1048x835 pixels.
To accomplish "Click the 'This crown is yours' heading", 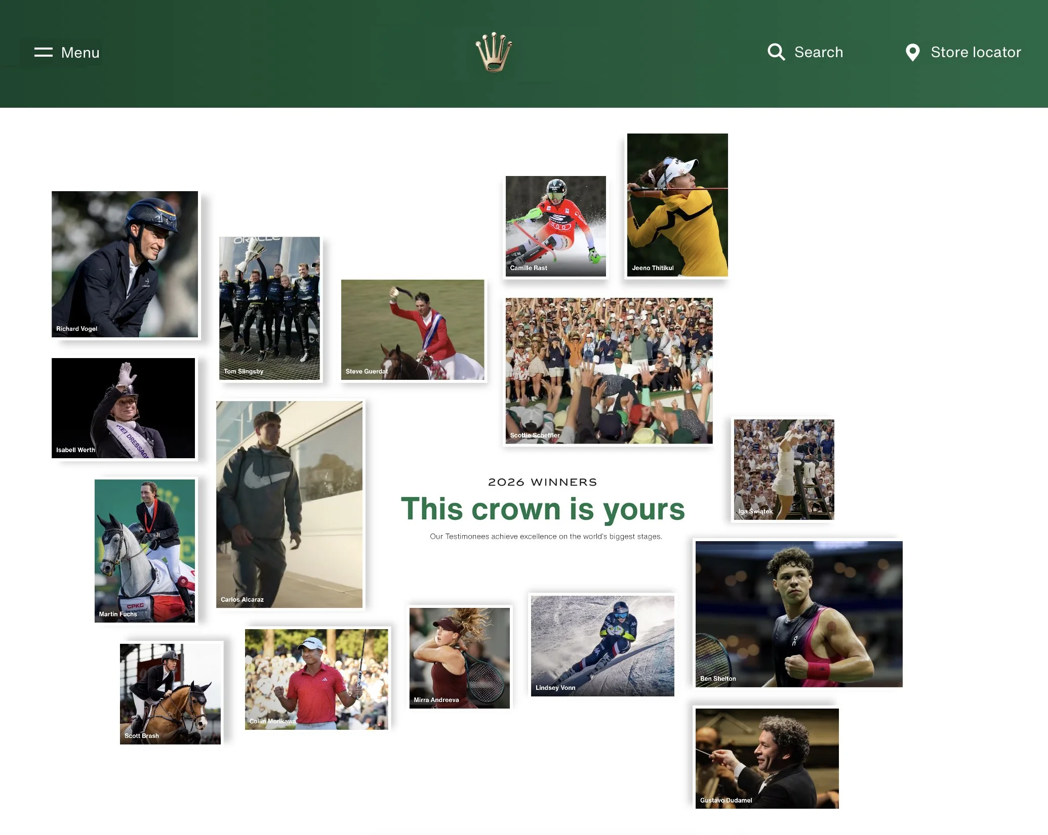I will pos(543,509).
